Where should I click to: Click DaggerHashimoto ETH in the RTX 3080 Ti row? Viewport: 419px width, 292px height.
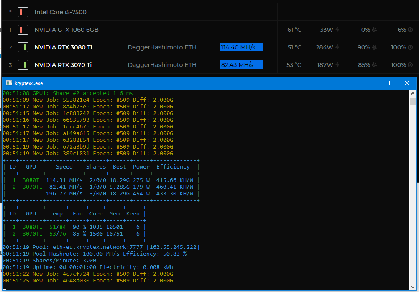click(162, 47)
